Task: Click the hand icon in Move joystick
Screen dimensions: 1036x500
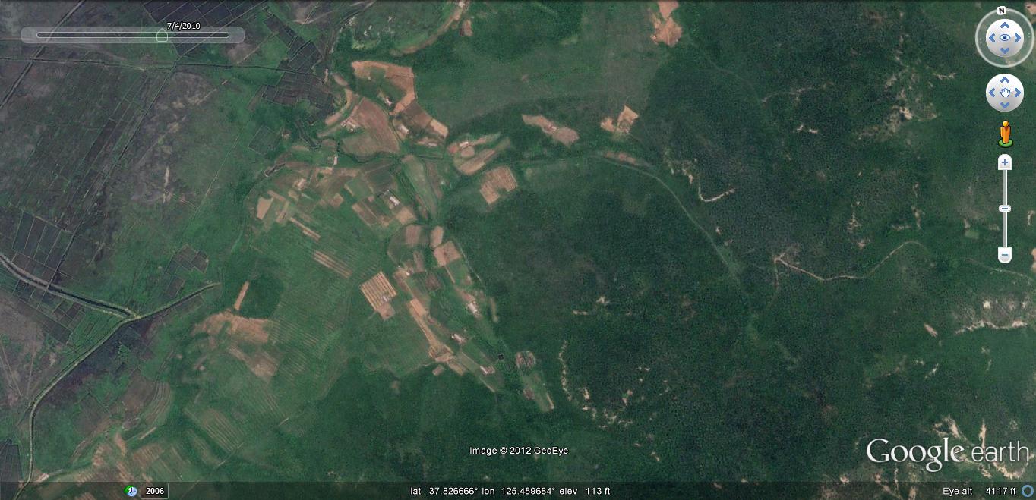Action: click(x=1005, y=93)
